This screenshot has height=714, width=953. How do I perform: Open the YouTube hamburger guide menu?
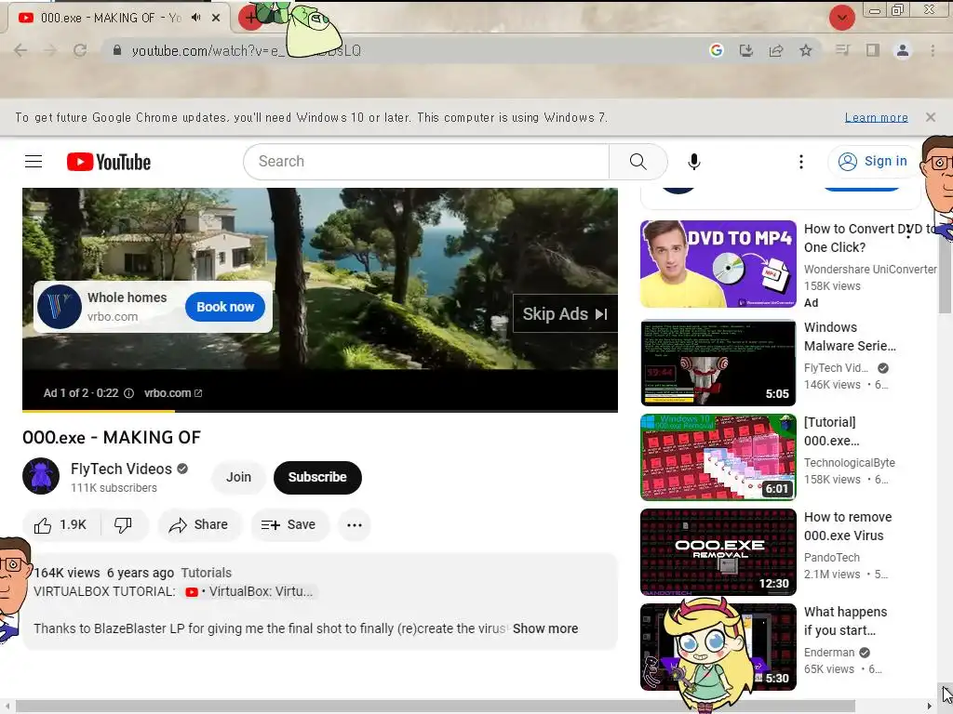(x=34, y=162)
